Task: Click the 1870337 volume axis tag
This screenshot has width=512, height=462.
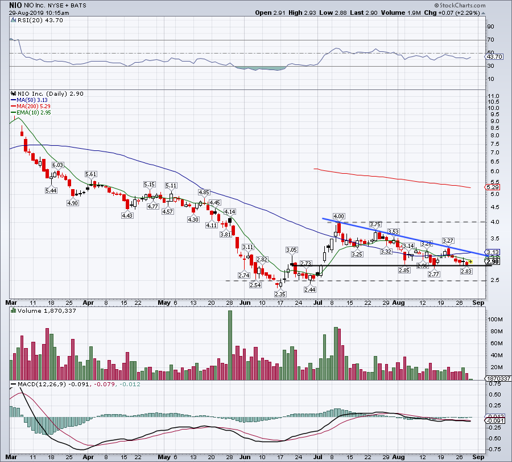Action: (498, 379)
